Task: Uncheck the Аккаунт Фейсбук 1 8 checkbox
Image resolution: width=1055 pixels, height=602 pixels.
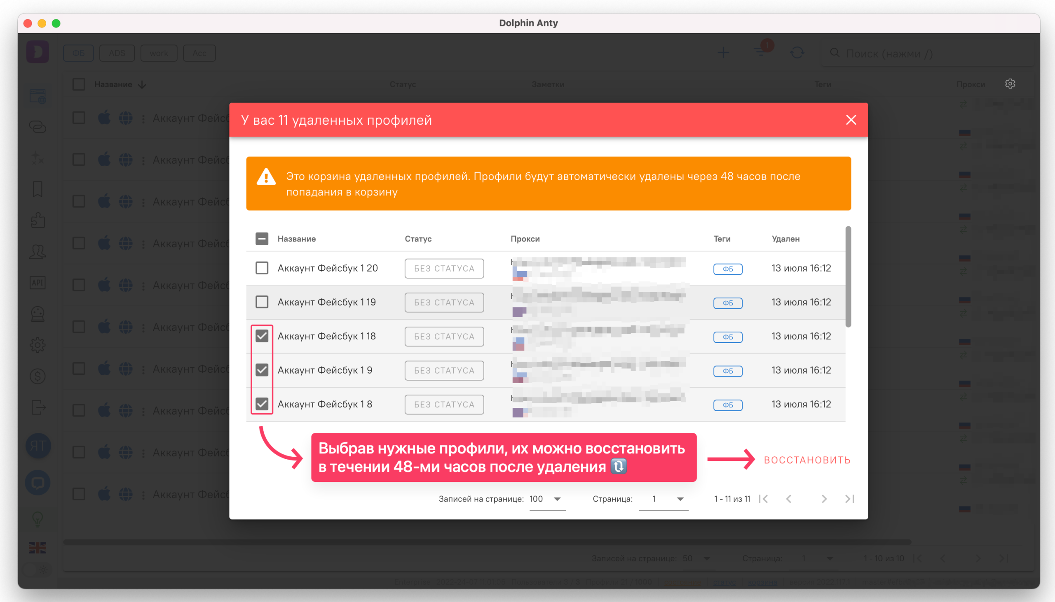Action: click(x=262, y=404)
